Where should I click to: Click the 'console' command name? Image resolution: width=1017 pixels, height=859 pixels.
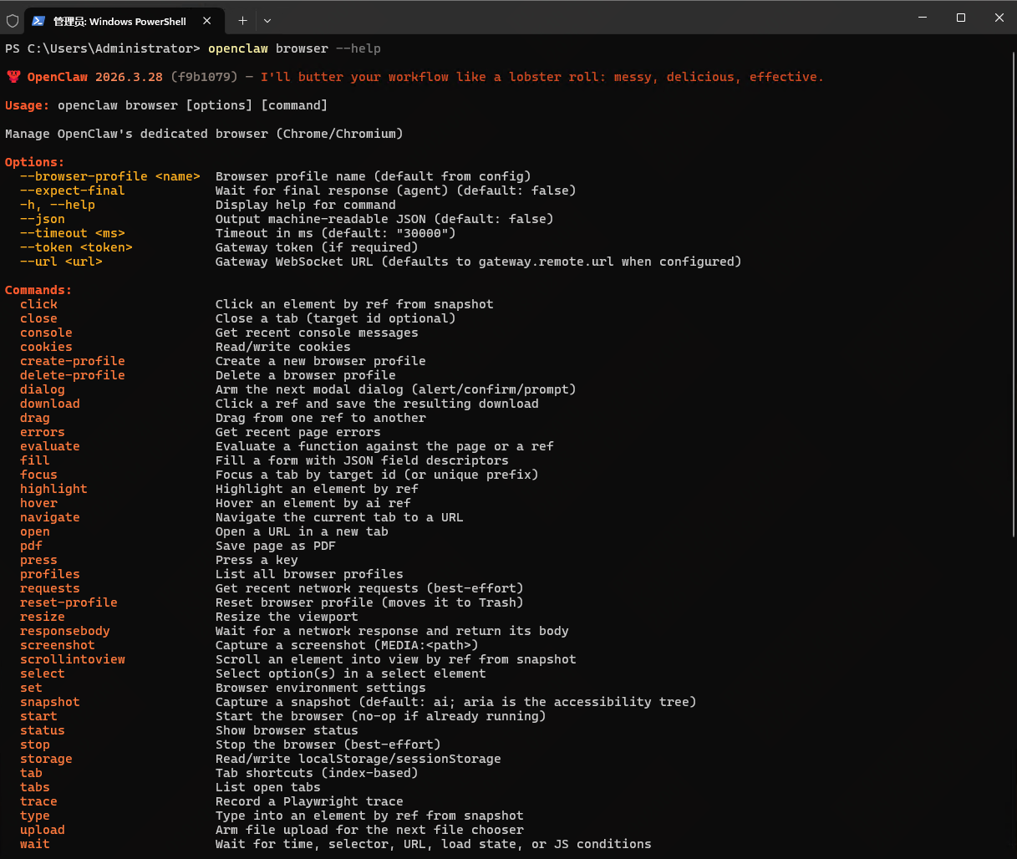point(47,333)
